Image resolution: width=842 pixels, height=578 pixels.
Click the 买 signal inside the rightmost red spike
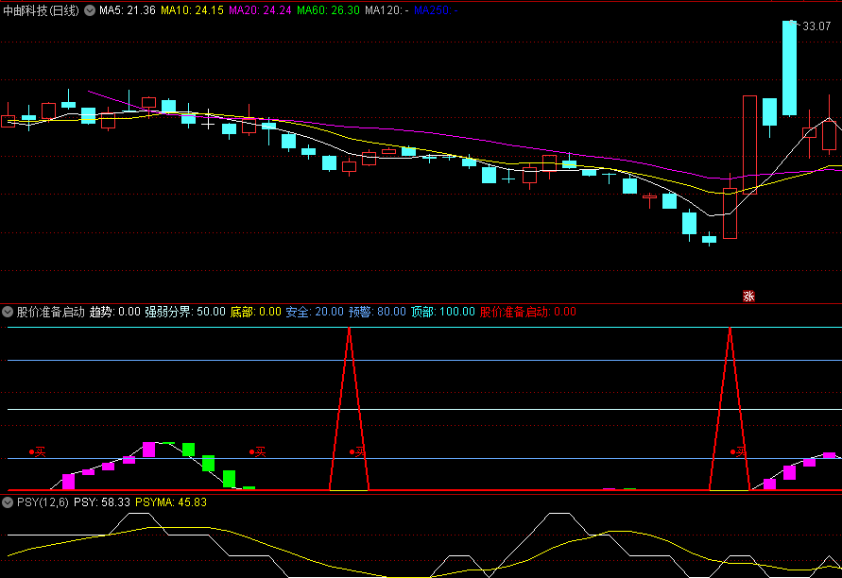click(x=737, y=452)
